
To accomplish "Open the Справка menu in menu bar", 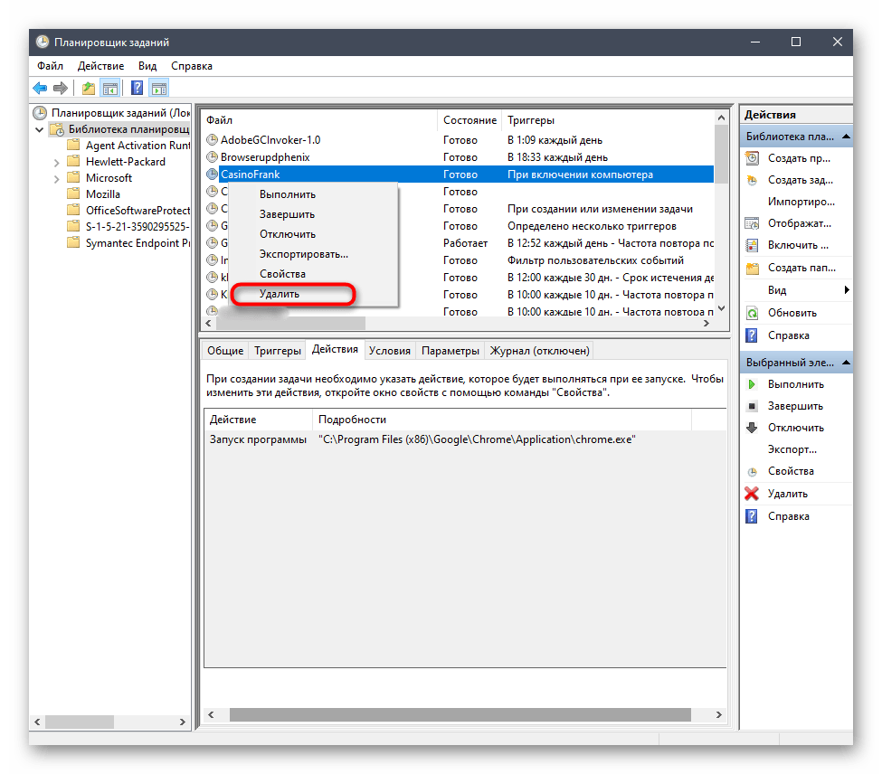I will coord(192,66).
